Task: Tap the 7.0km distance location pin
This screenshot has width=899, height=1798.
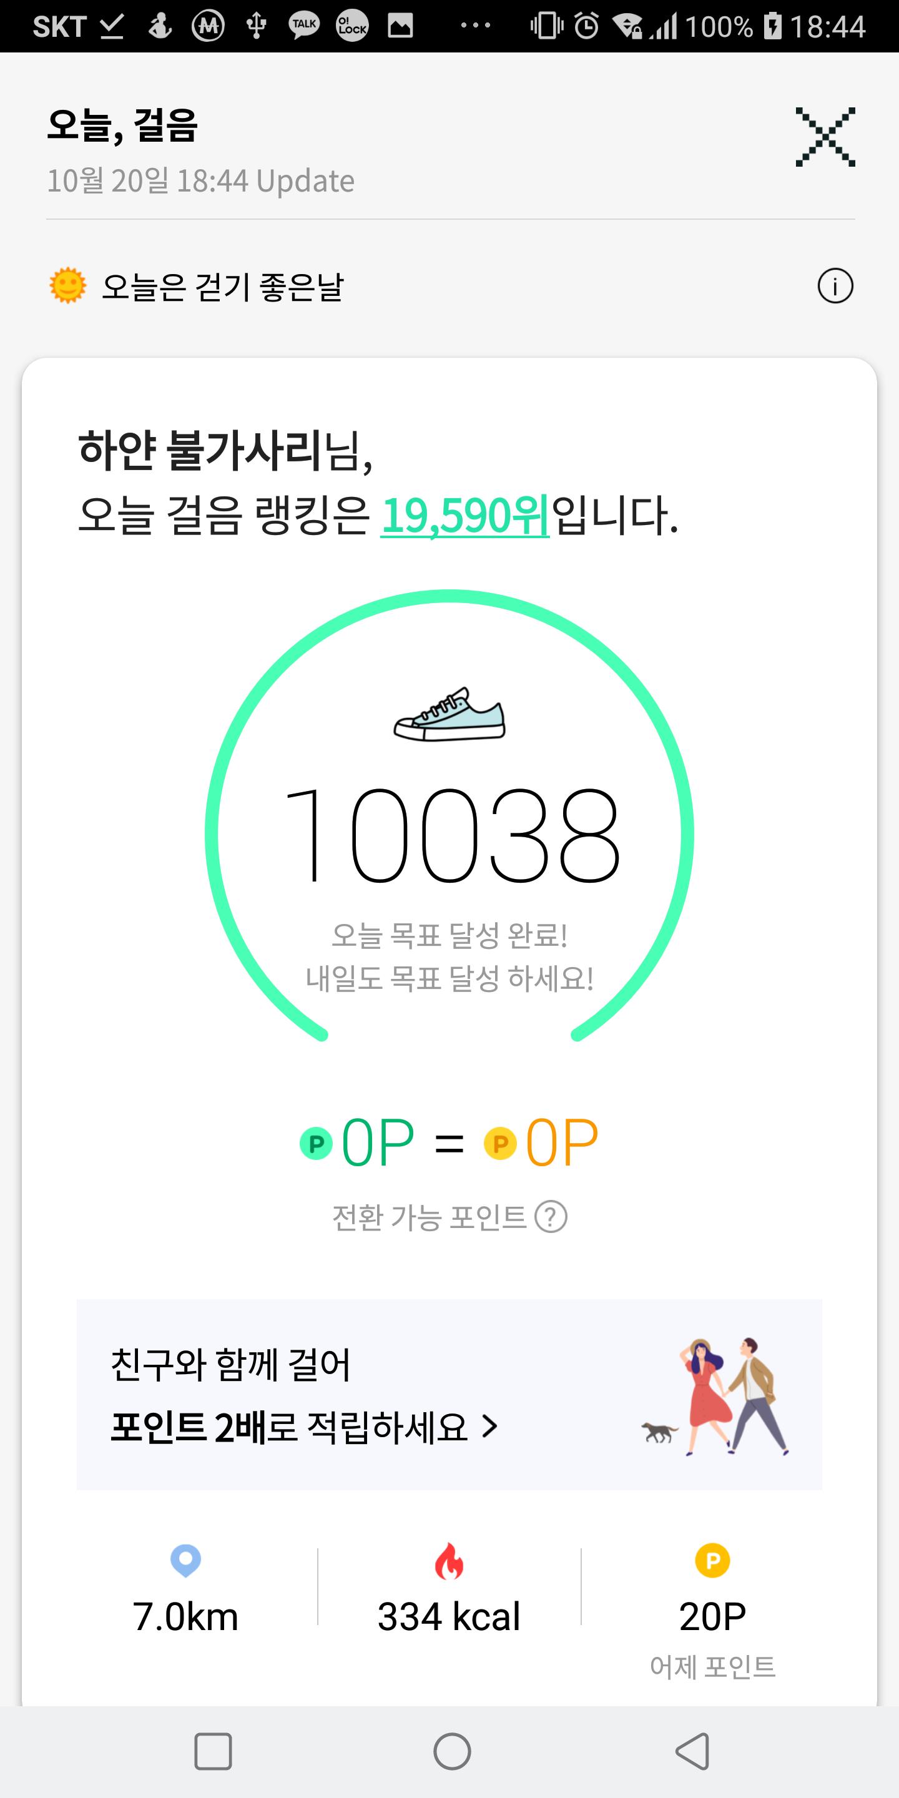Action: [185, 1561]
